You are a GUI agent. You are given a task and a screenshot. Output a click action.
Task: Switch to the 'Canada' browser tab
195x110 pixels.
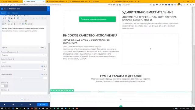(103, 2)
